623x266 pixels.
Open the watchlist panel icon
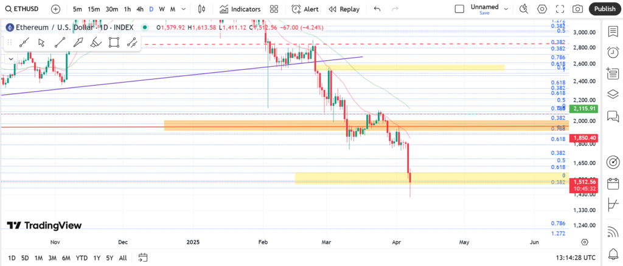point(613,31)
